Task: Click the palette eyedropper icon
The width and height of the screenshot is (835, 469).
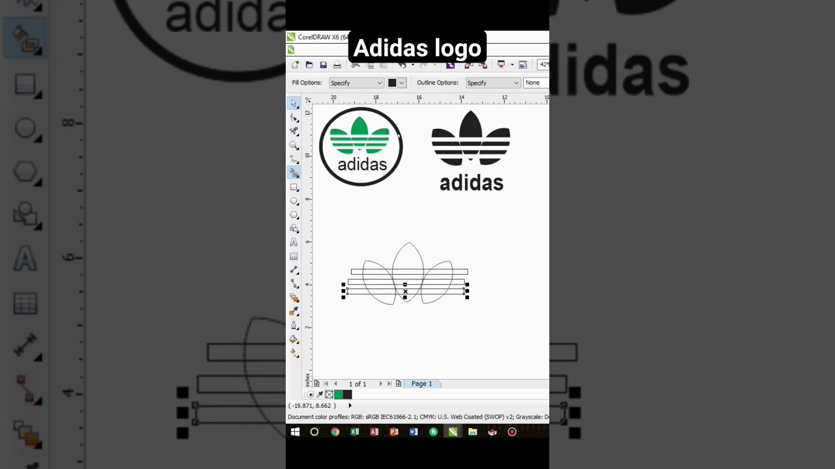Action: click(x=320, y=394)
